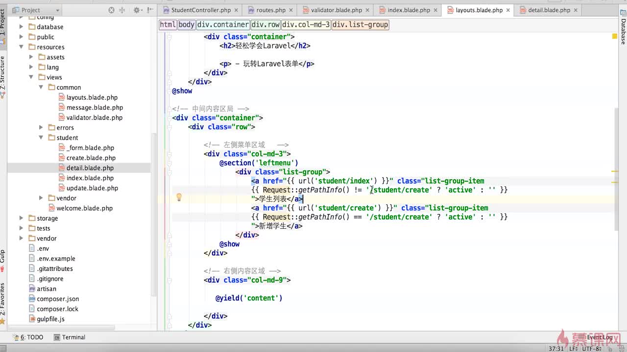The image size is (627, 352).
Task: Click the yellow lightbulb intention icon
Action: pos(179,198)
